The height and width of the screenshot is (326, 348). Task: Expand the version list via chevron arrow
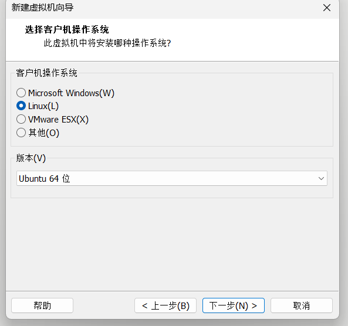click(321, 178)
